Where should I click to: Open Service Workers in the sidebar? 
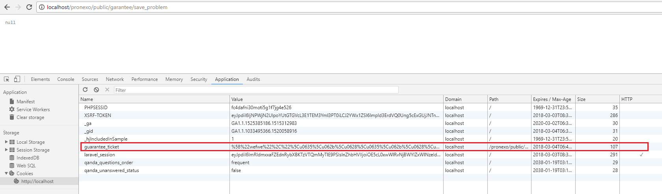[33, 110]
